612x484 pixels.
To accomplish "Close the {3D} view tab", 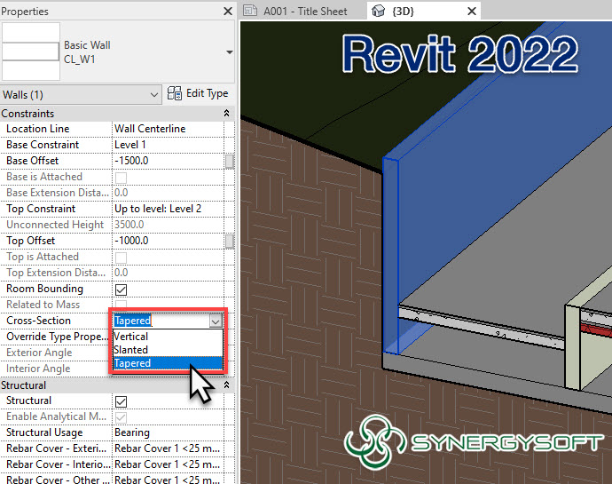I will click(472, 12).
